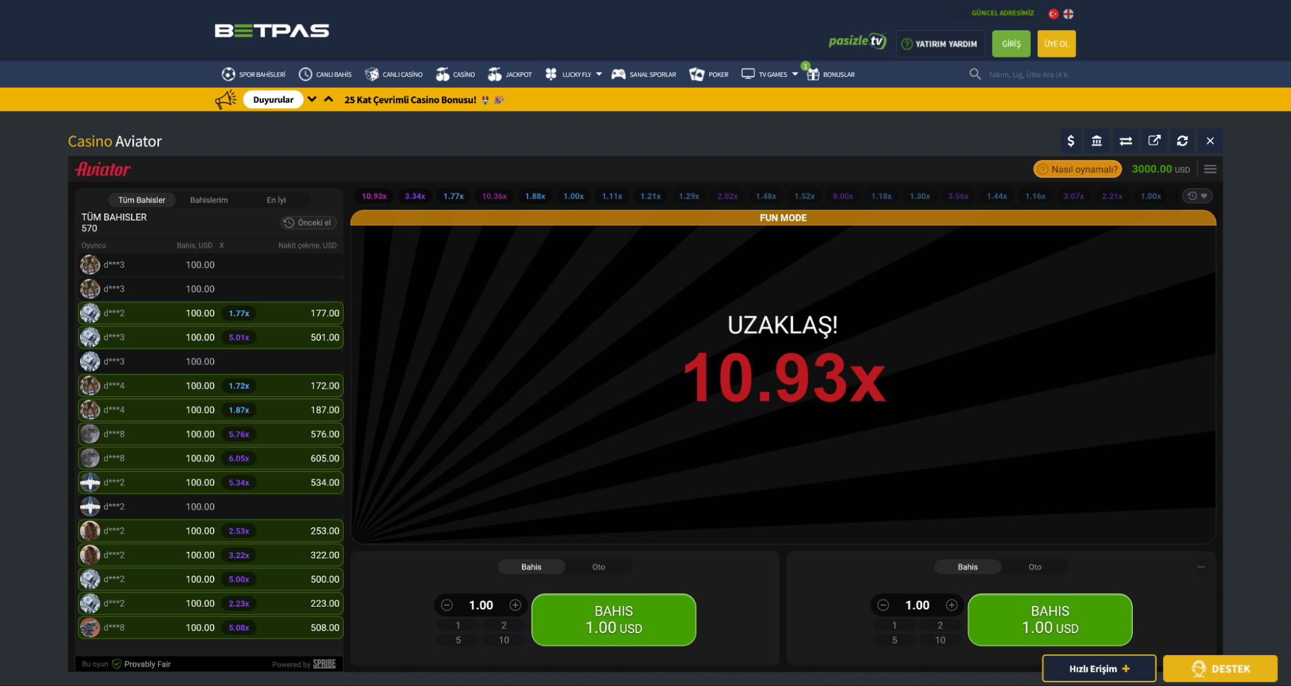The height and width of the screenshot is (686, 1291).
Task: Close the Casino Aviator game
Action: [x=1210, y=141]
